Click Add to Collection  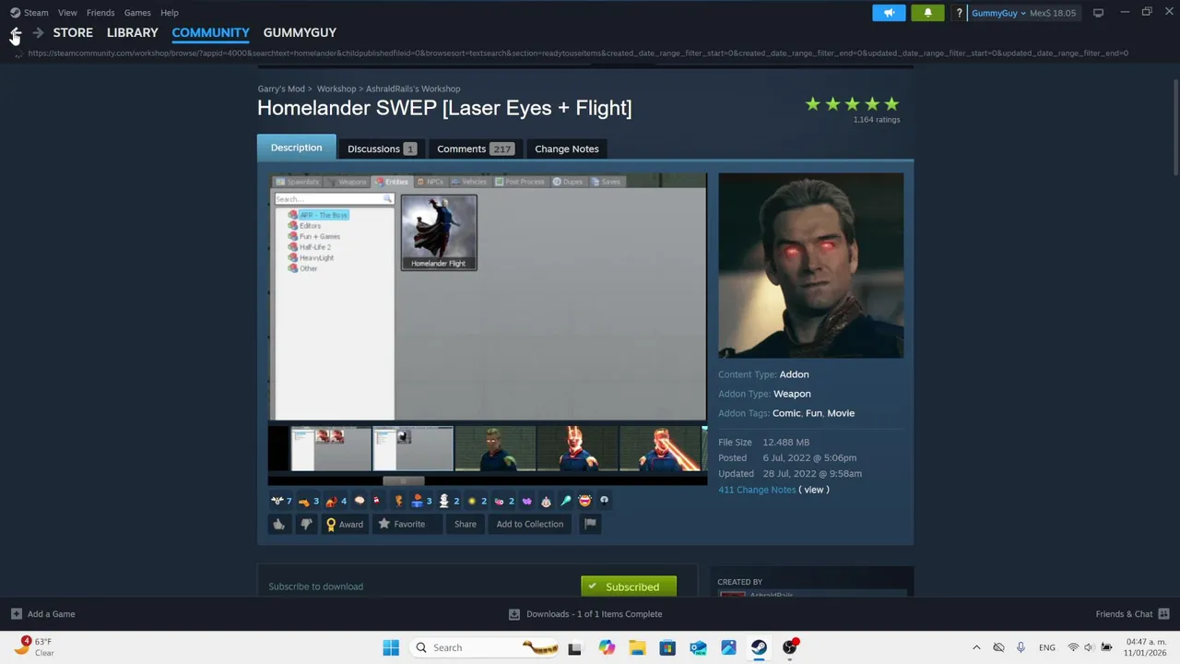click(x=530, y=524)
